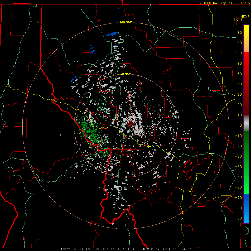Click the 0 knot scale label
This screenshot has height=251, width=251.
click(241, 125)
